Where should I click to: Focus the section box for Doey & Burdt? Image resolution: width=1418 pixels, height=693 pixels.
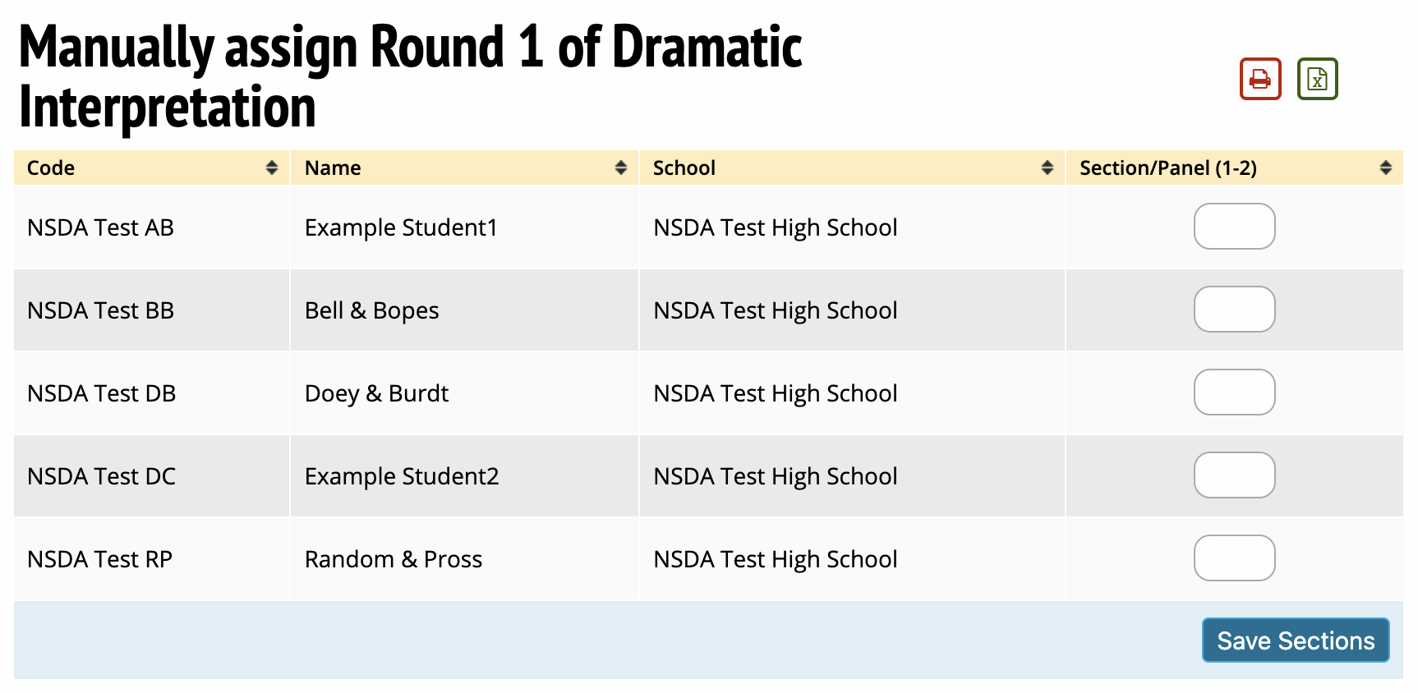1234,392
